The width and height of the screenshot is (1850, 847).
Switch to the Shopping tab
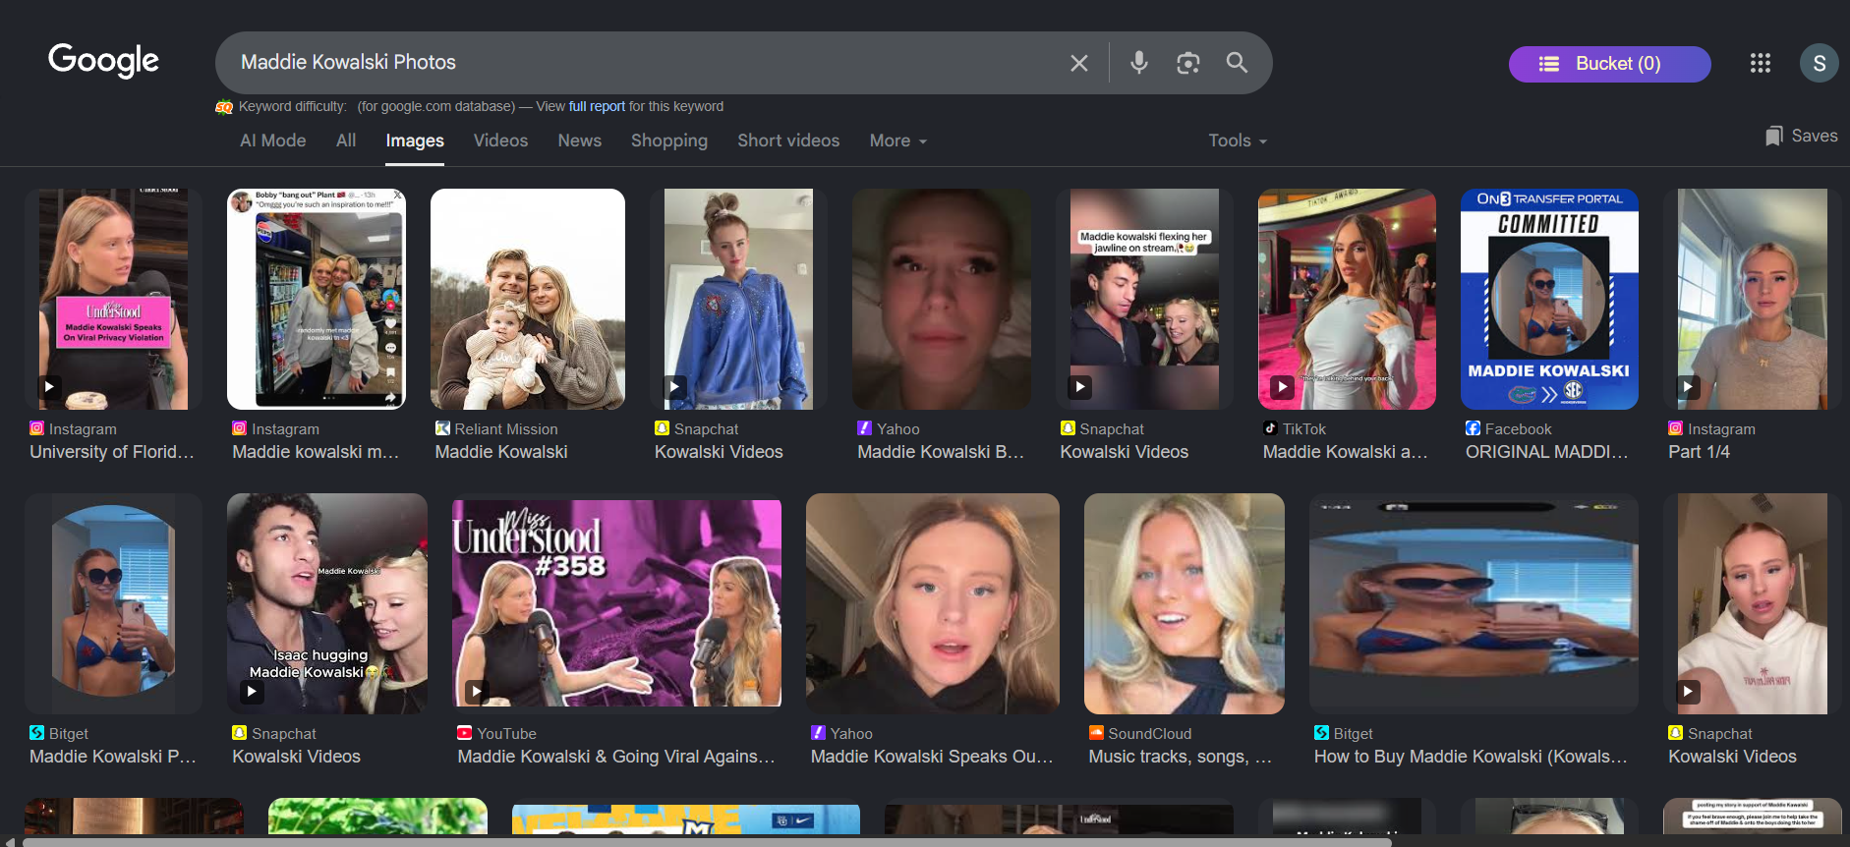[x=669, y=141]
